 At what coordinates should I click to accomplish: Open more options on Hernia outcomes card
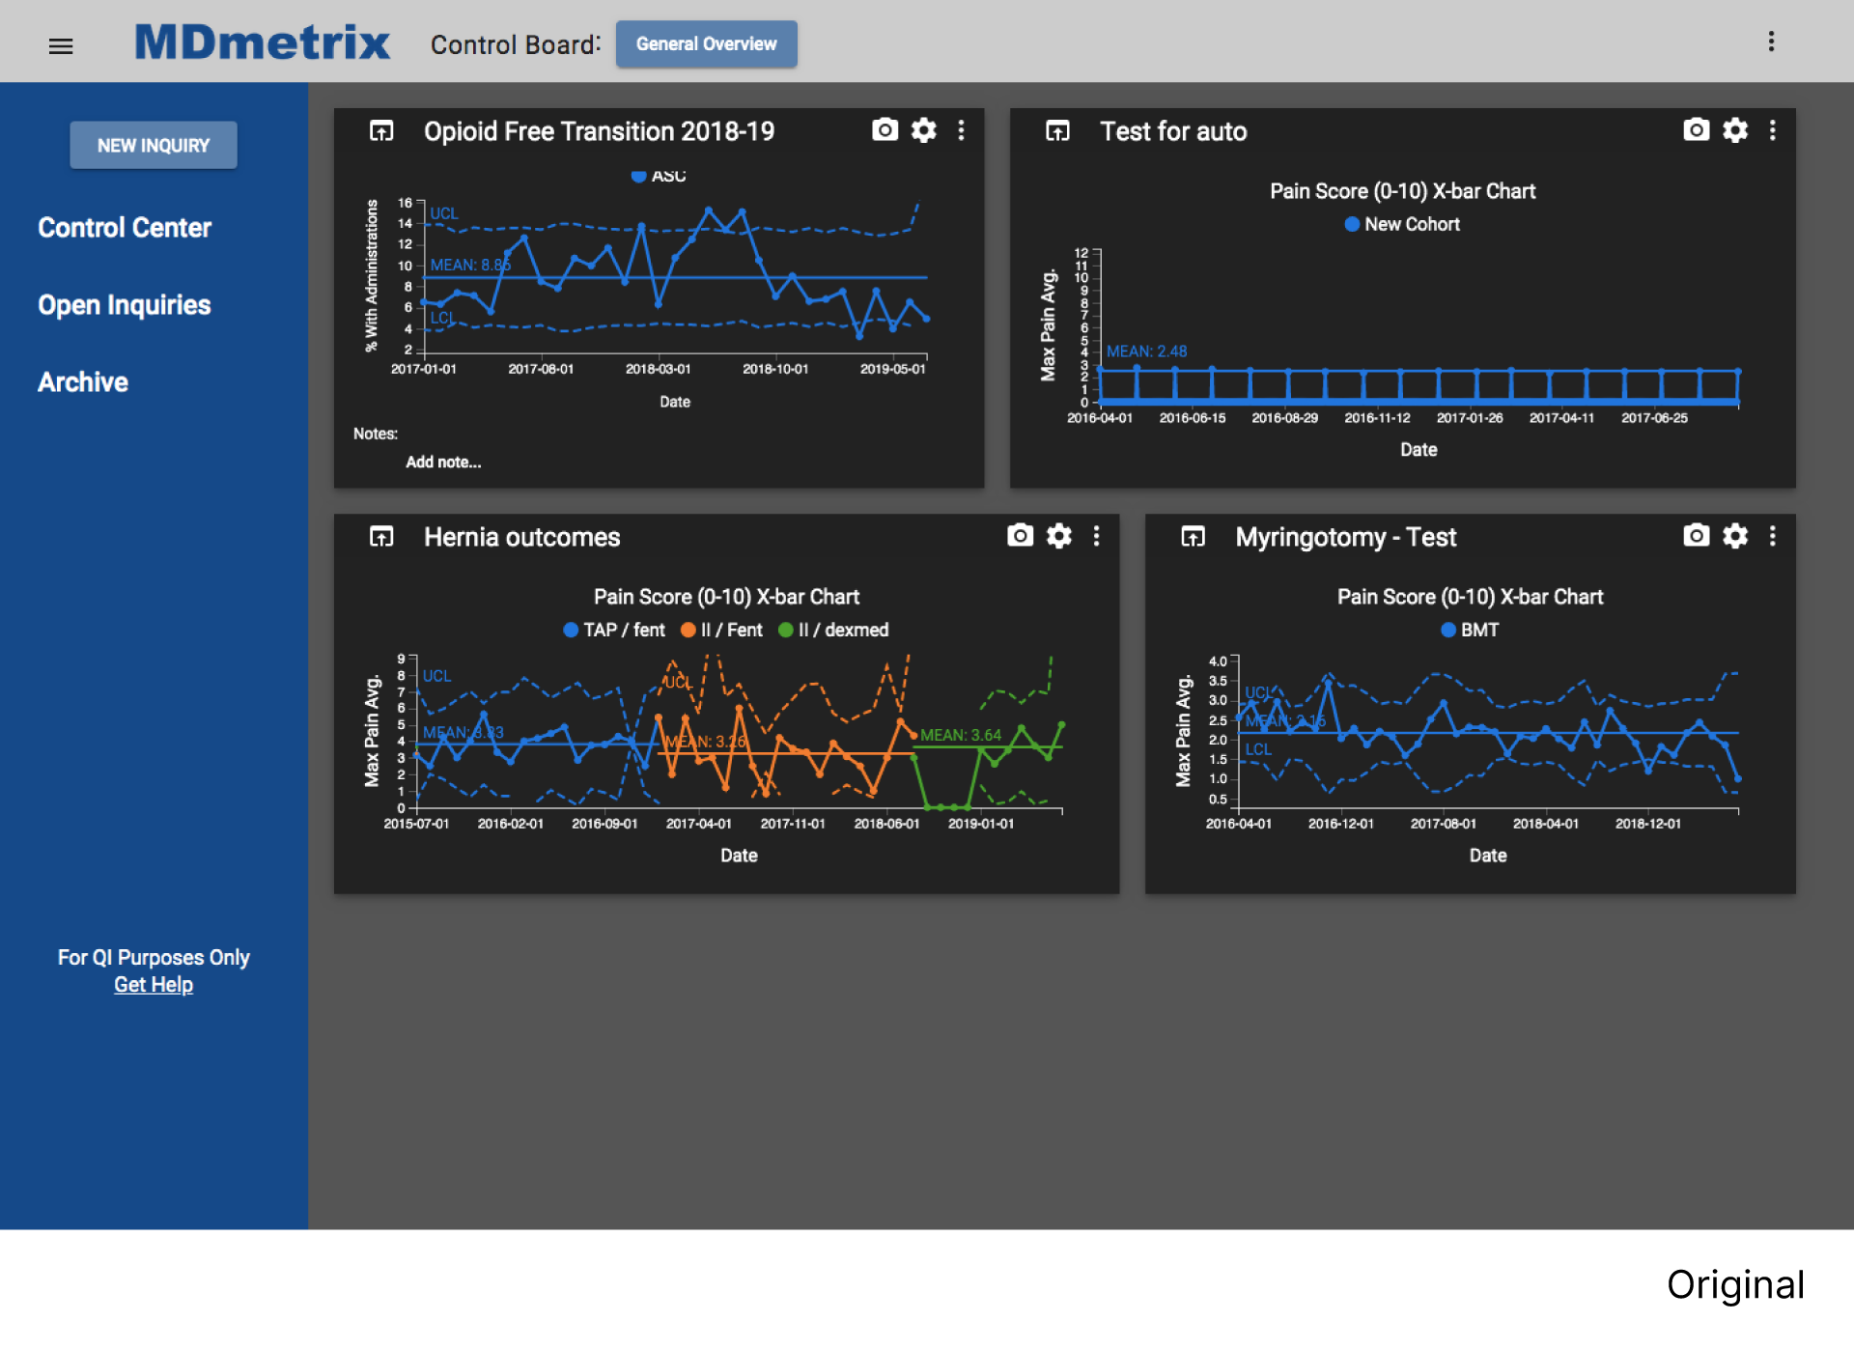tap(1096, 536)
